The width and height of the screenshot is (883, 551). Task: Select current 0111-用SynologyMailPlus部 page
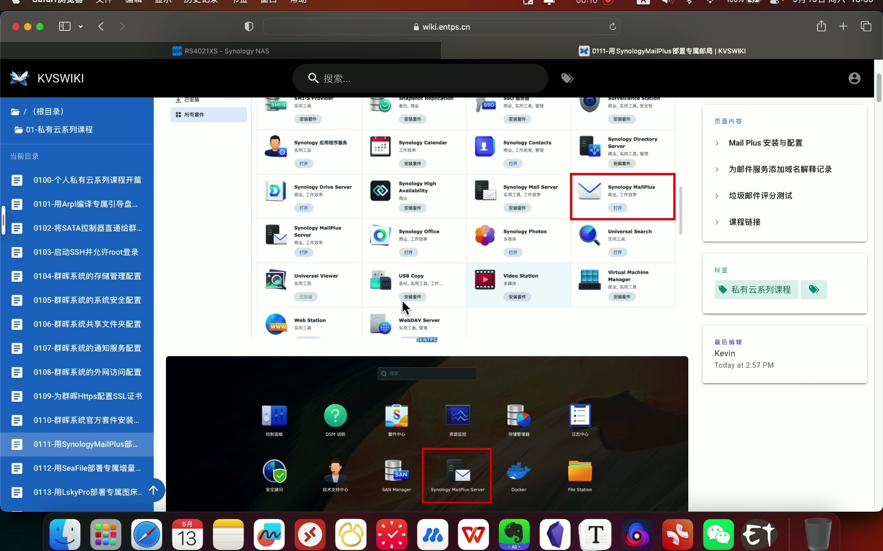[77, 444]
